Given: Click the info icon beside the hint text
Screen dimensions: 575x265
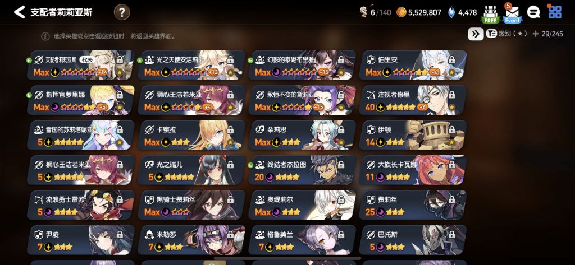Looking at the screenshot, I should click(x=45, y=36).
